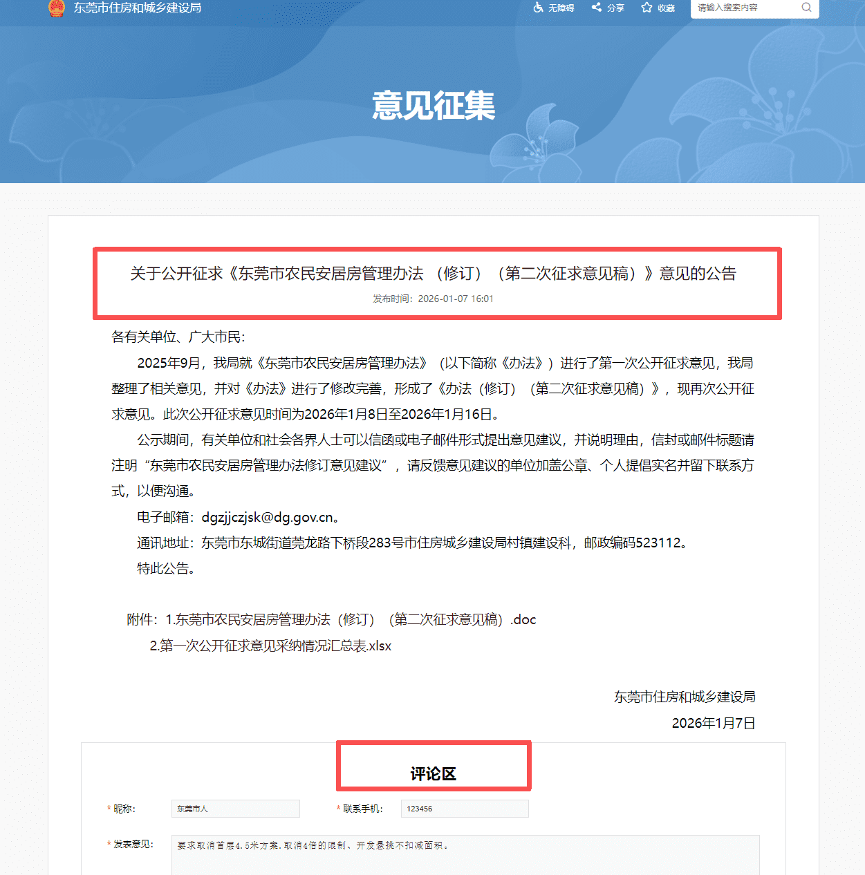
Task: Click the 昵称 nickname input field
Action: 236,809
